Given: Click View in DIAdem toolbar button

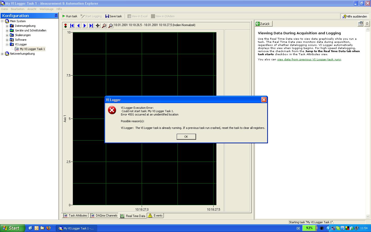Looking at the screenshot, I should (163, 16).
